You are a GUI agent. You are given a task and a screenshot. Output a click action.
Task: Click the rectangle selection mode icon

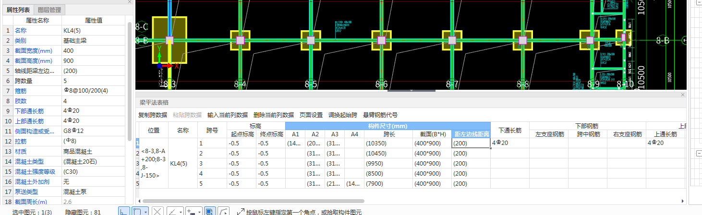pyautogui.click(x=137, y=211)
